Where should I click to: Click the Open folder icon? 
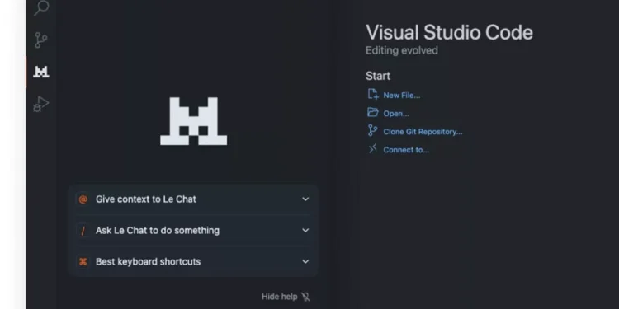(373, 112)
